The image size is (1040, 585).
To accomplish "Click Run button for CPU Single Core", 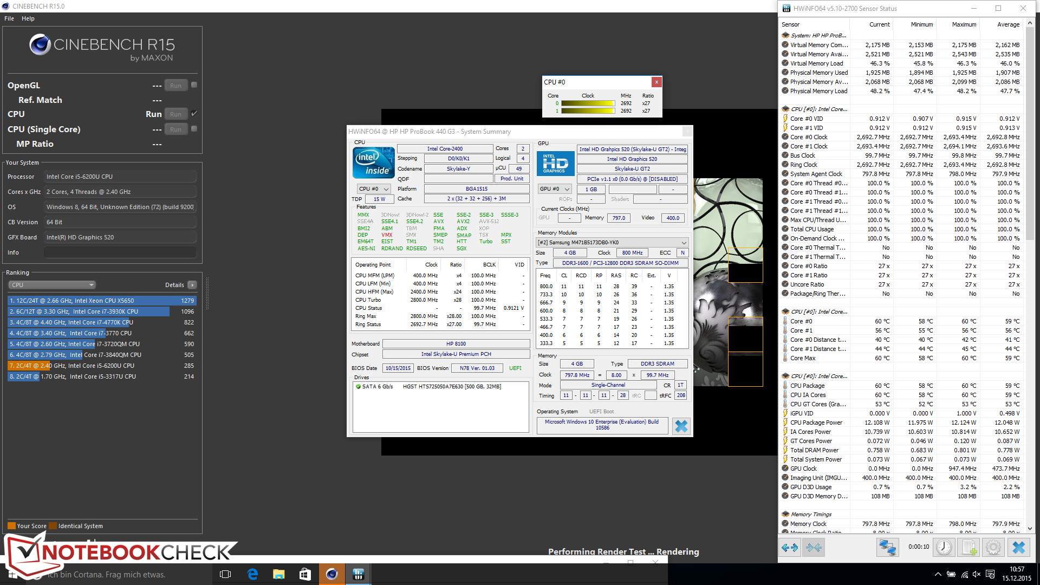I will coord(176,129).
